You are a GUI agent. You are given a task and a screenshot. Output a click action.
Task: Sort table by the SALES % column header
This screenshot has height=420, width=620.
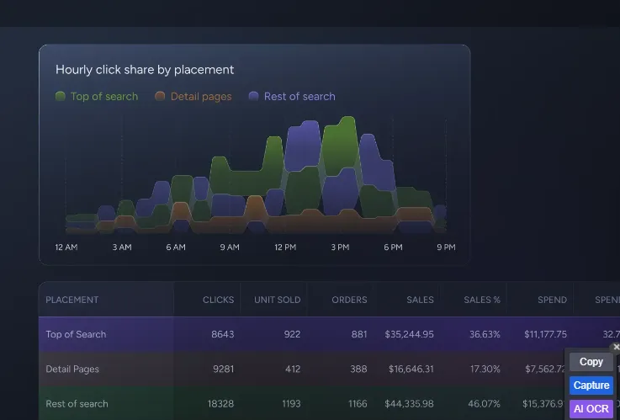(482, 300)
